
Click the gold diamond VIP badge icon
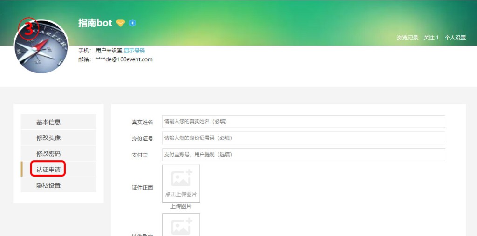[x=121, y=23]
